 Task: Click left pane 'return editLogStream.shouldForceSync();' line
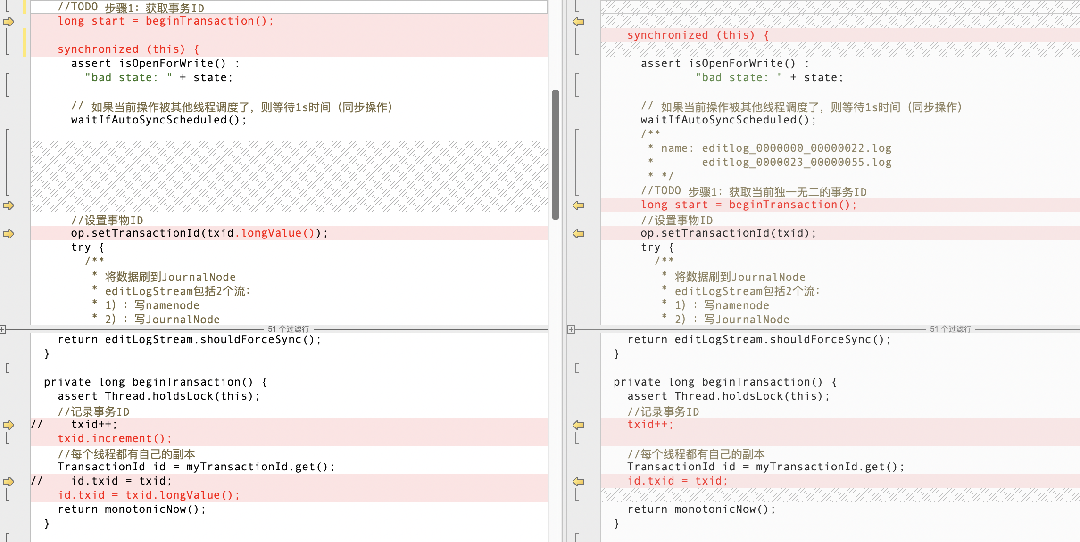coord(189,339)
